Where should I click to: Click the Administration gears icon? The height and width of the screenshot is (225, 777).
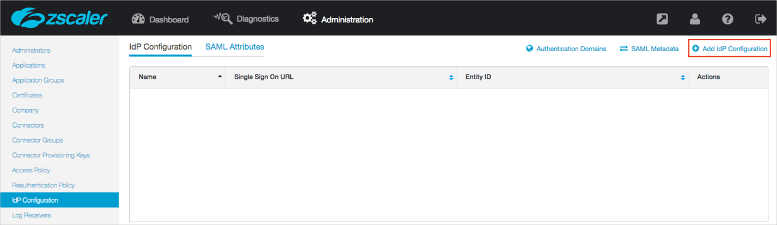[x=309, y=19]
